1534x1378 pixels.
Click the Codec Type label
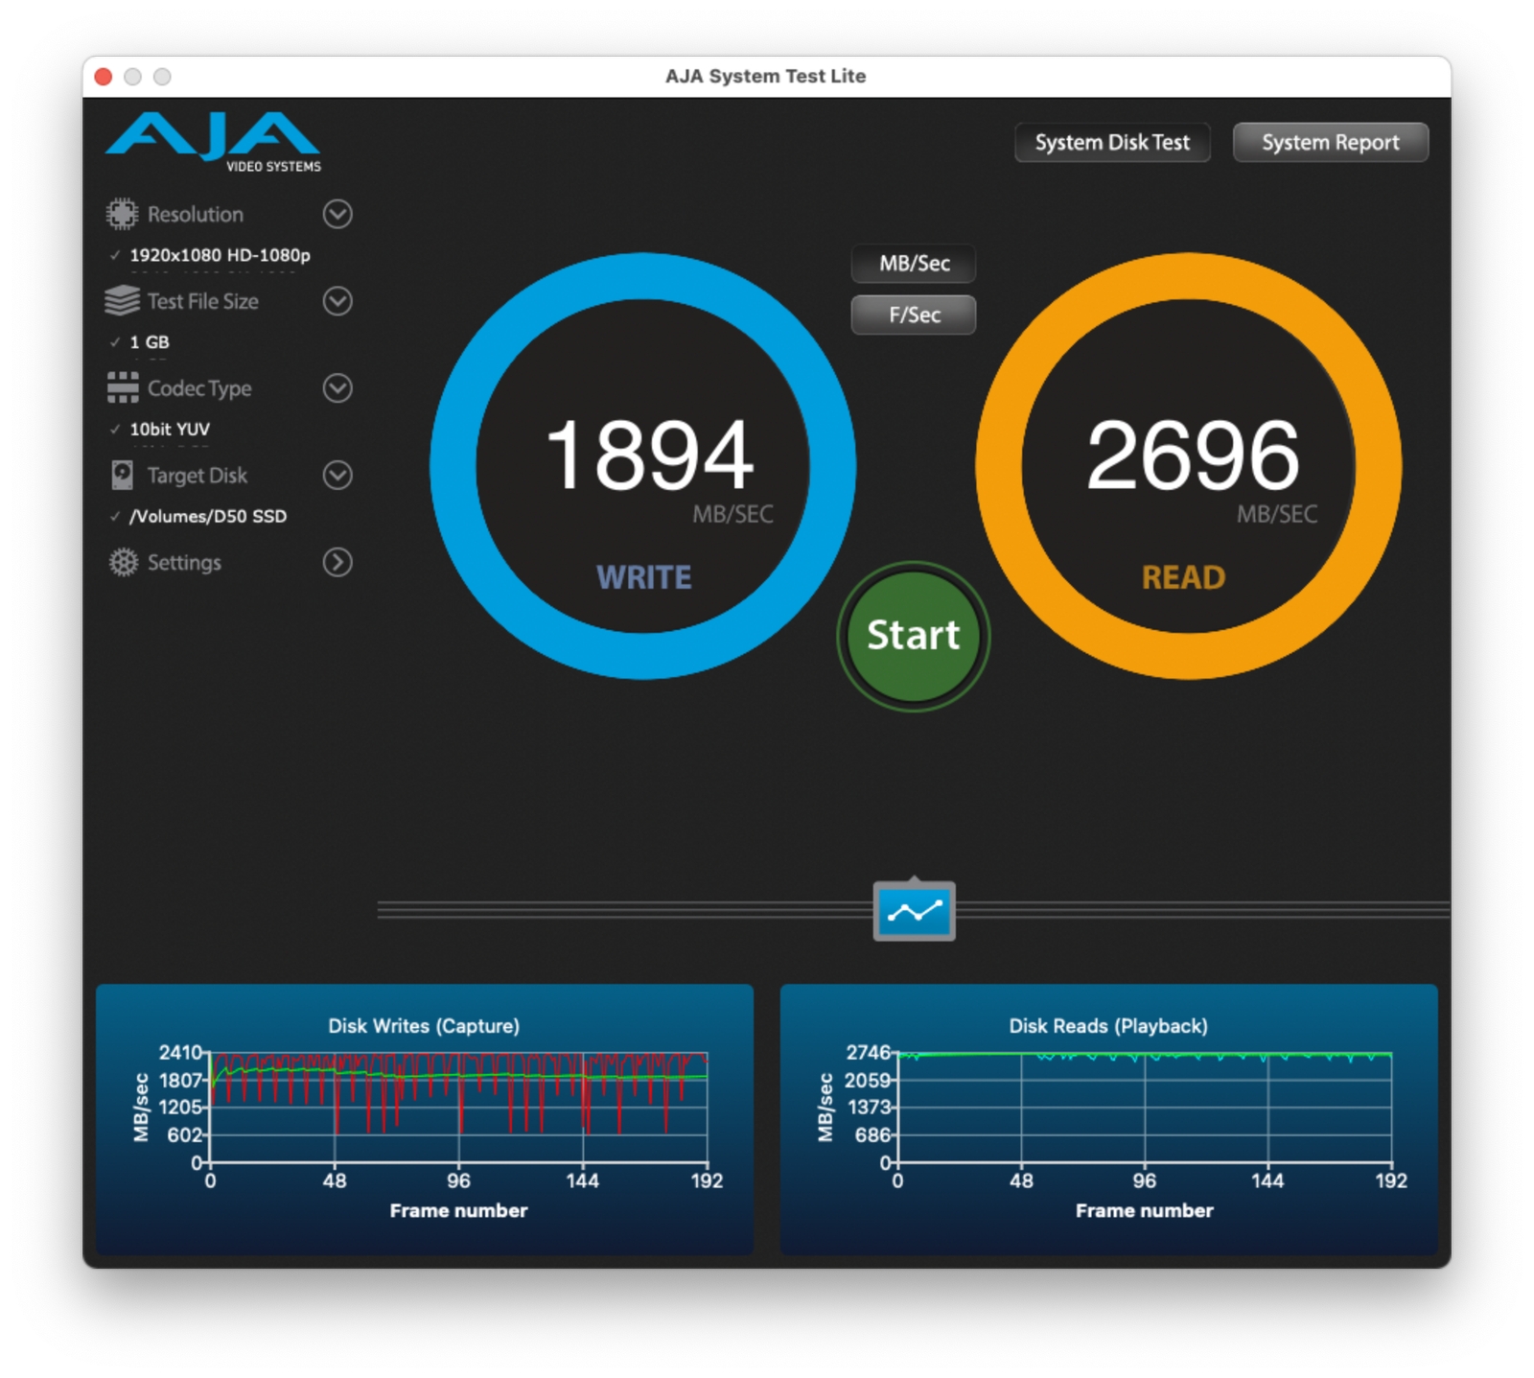point(199,388)
